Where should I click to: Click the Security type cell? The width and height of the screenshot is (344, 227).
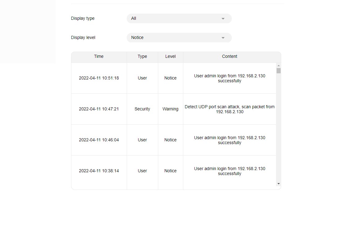[142, 109]
